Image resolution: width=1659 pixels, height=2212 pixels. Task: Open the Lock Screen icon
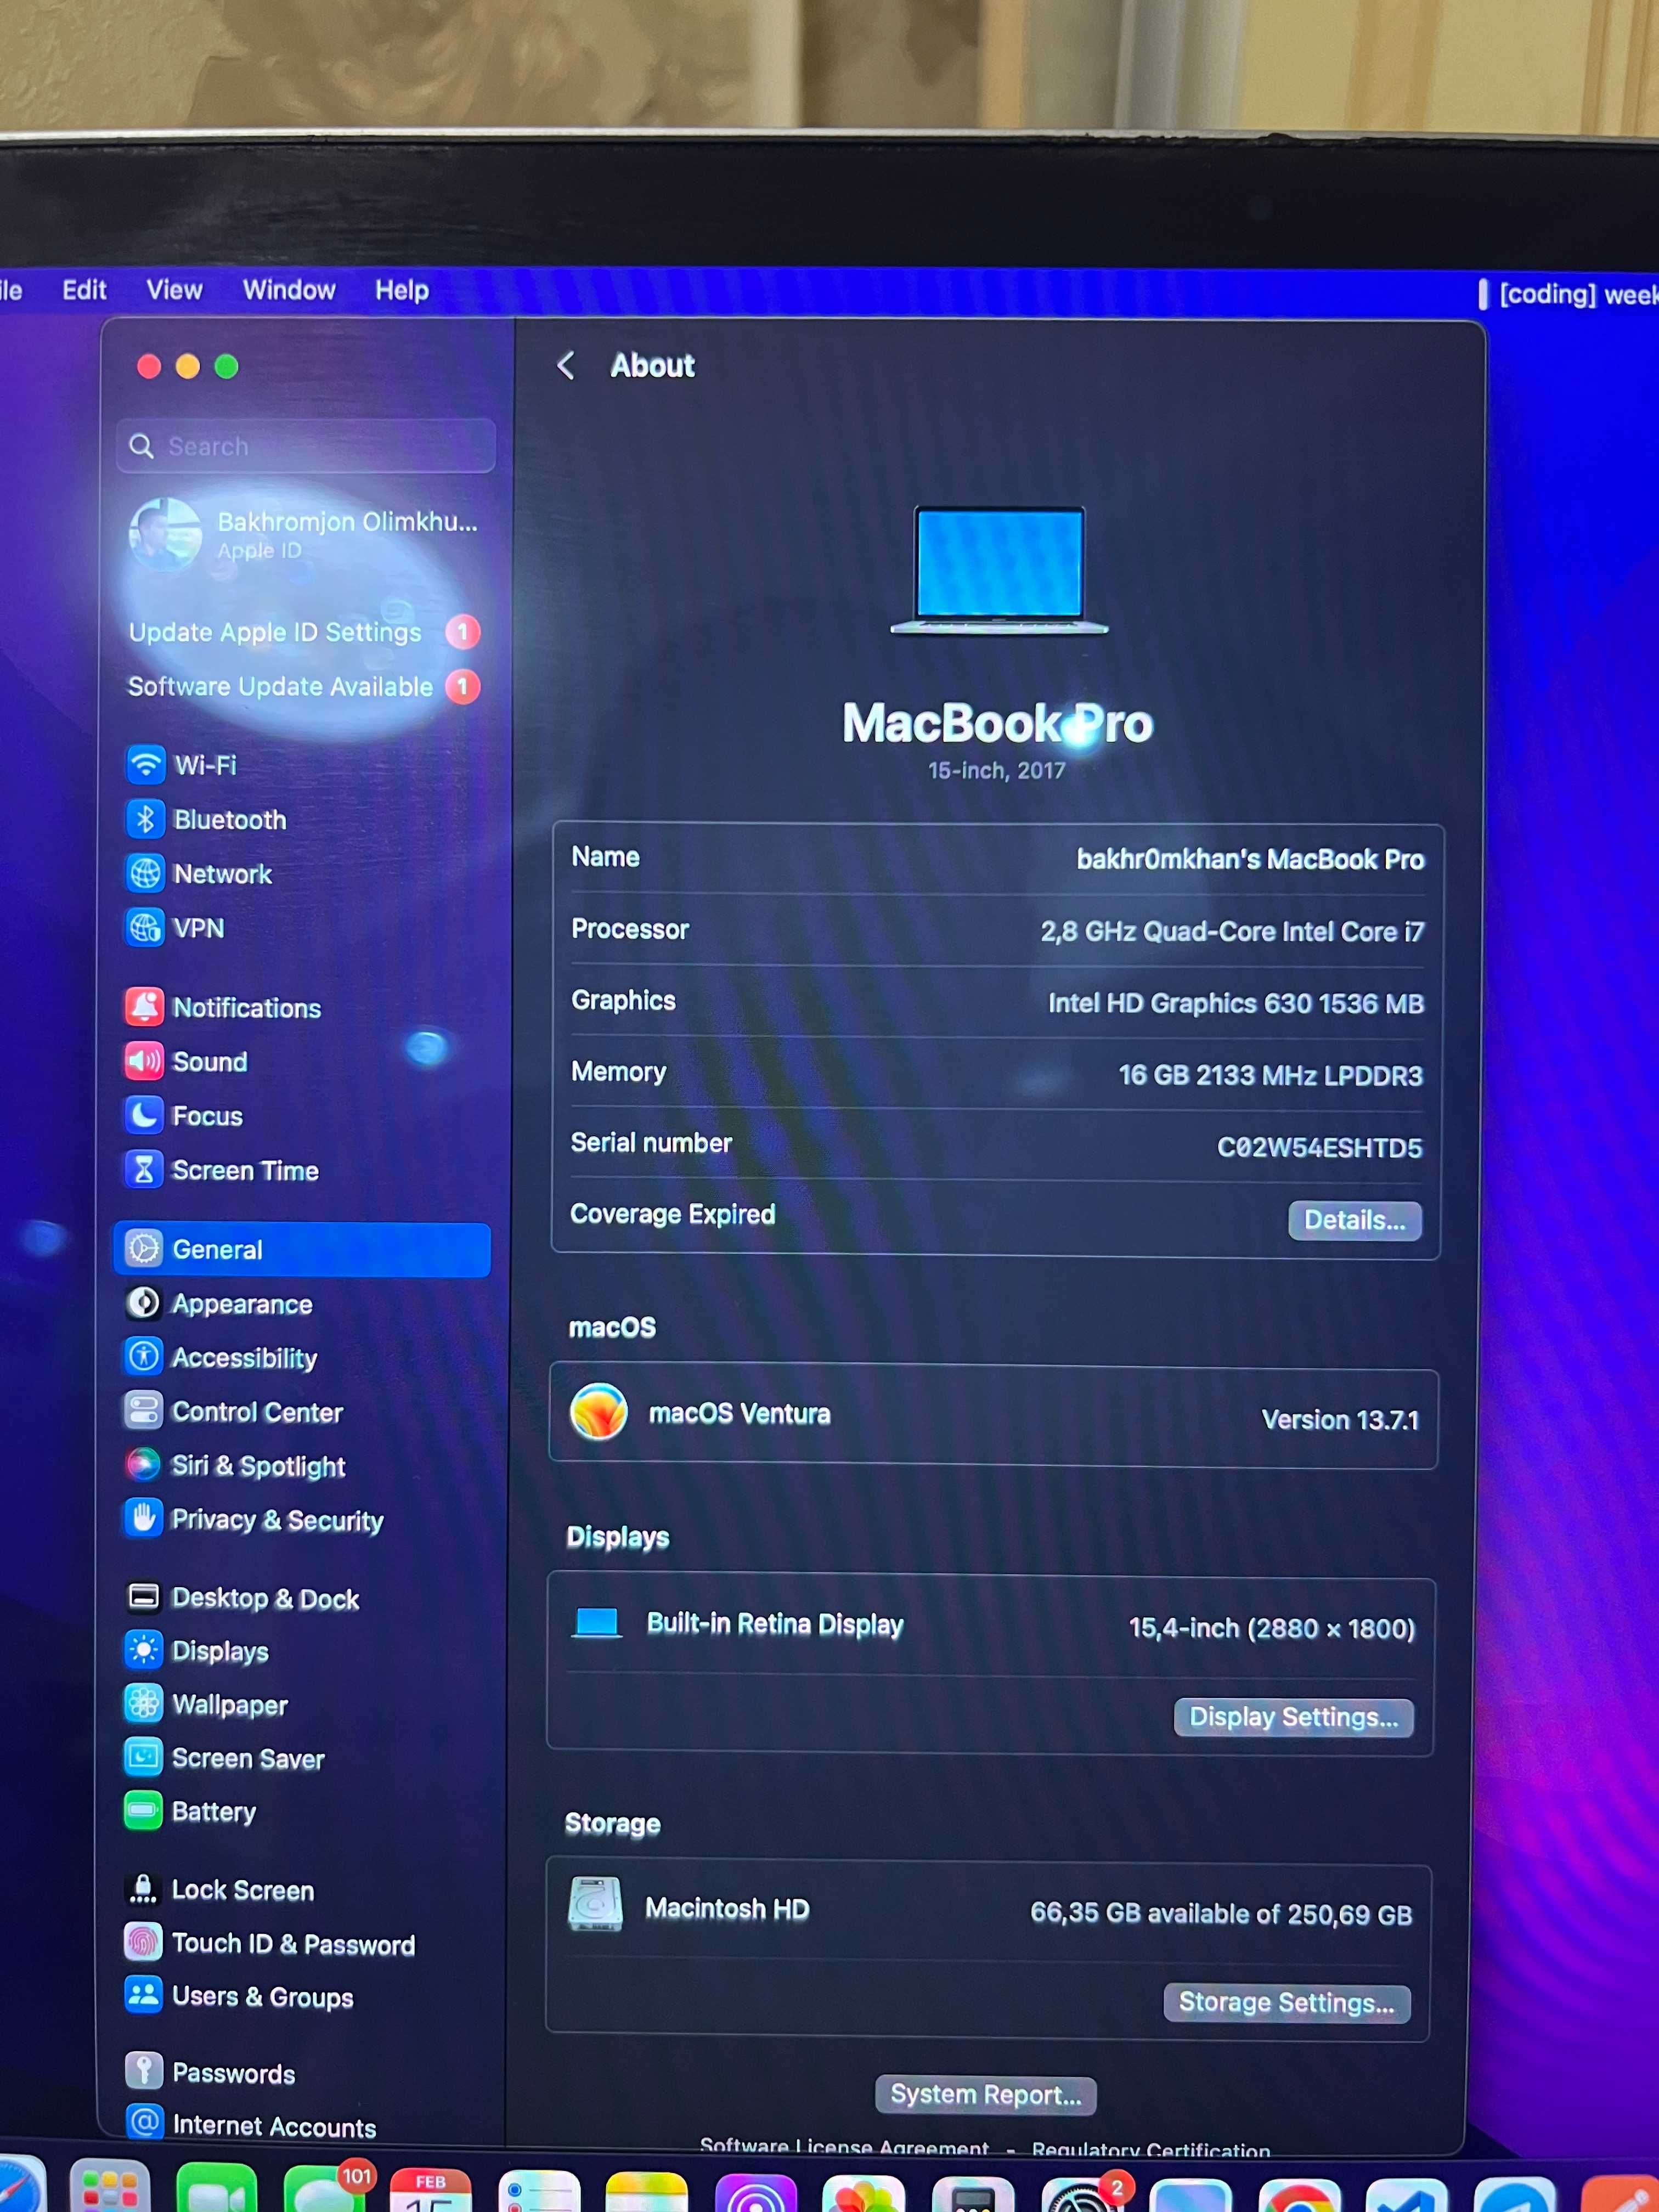(143, 1888)
